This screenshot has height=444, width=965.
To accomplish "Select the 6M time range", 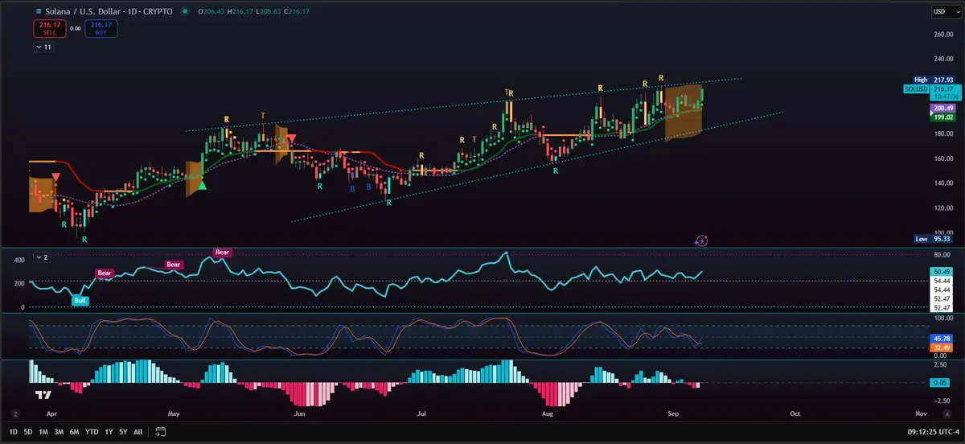I will coord(75,432).
